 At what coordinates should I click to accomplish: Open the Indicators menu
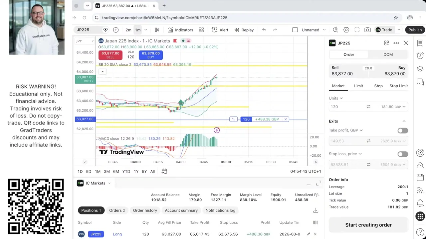click(x=180, y=30)
